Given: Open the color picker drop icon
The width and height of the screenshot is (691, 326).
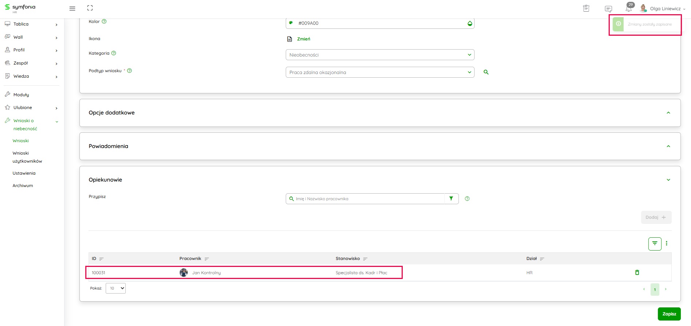Looking at the screenshot, I should click(470, 23).
